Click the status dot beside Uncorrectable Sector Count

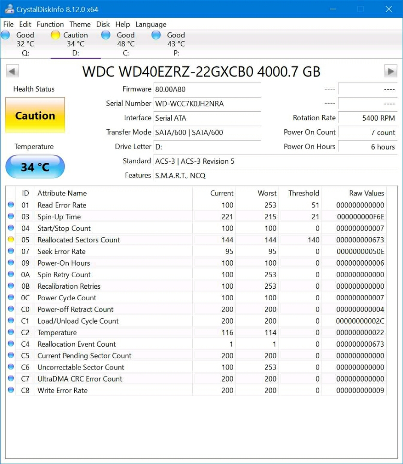(11, 366)
